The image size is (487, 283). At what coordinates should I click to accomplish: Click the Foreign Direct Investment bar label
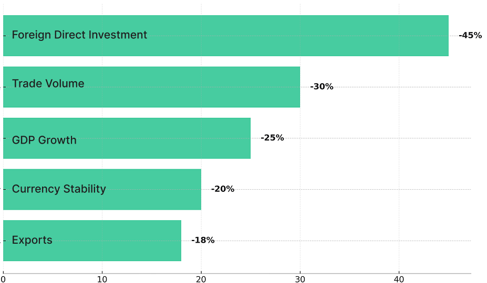[x=79, y=35]
